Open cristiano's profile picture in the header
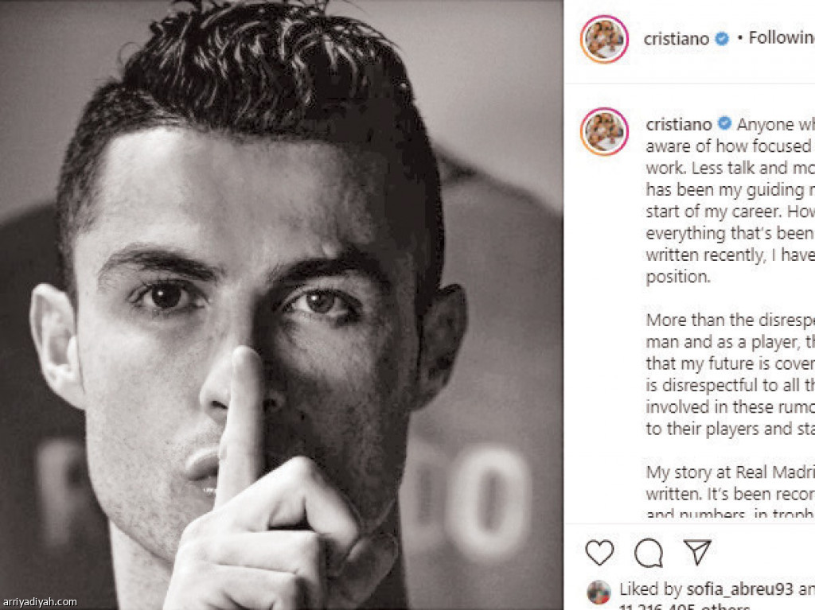Viewport: 815px width, 610px height. pyautogui.click(x=604, y=39)
